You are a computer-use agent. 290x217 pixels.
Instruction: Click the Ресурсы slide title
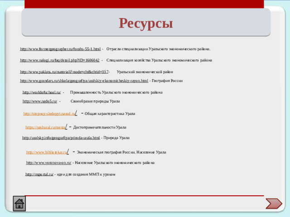point(146,23)
